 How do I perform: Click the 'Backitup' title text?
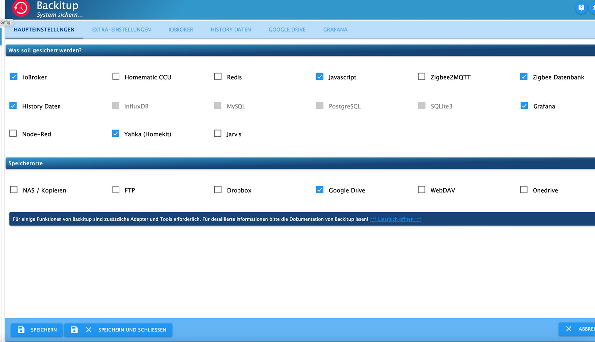point(58,6)
